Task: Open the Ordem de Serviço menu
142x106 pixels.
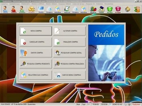Action: pyautogui.click(x=78, y=4)
